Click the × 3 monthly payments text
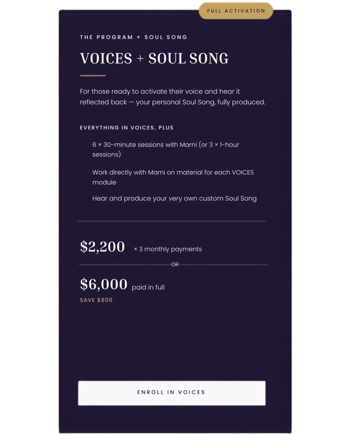 point(168,249)
